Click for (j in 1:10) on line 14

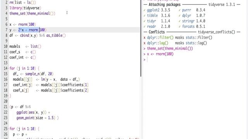tap(24, 68)
